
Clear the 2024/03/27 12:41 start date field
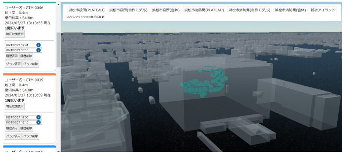tap(38, 45)
